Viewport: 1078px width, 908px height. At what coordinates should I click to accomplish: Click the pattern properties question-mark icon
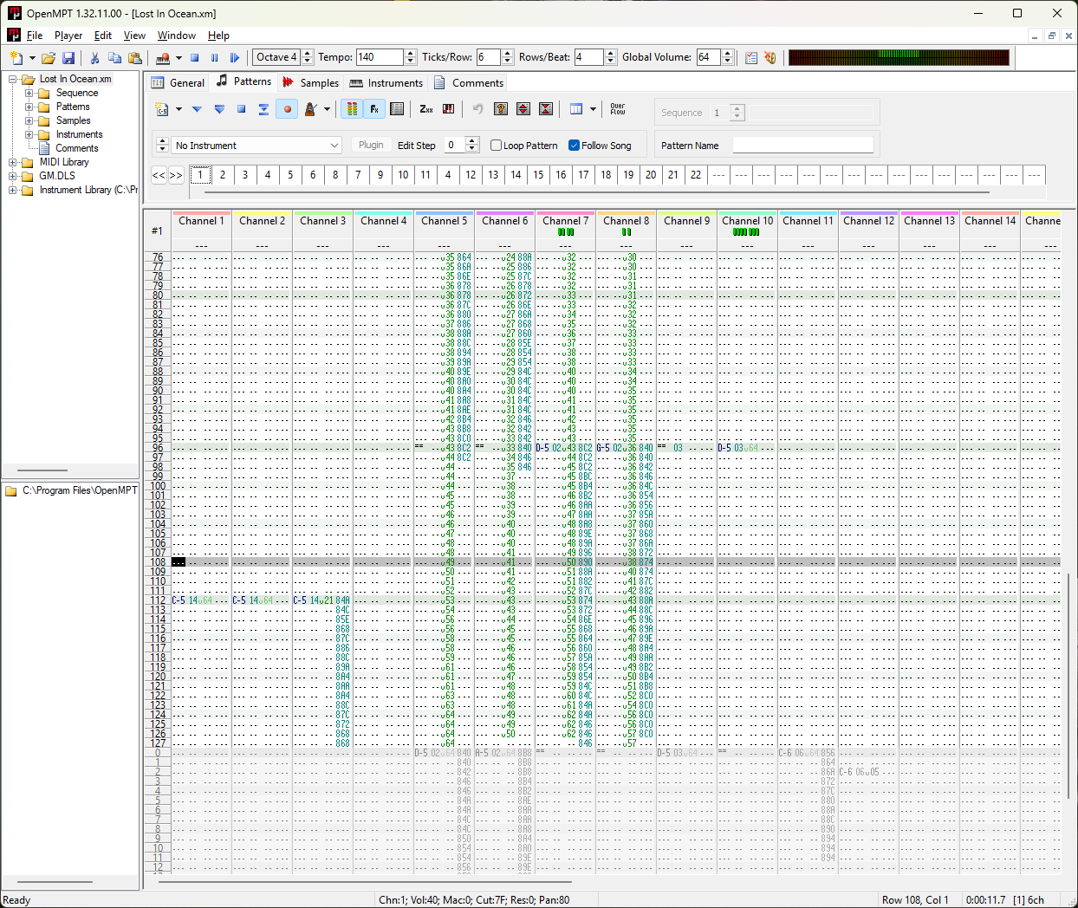click(501, 109)
